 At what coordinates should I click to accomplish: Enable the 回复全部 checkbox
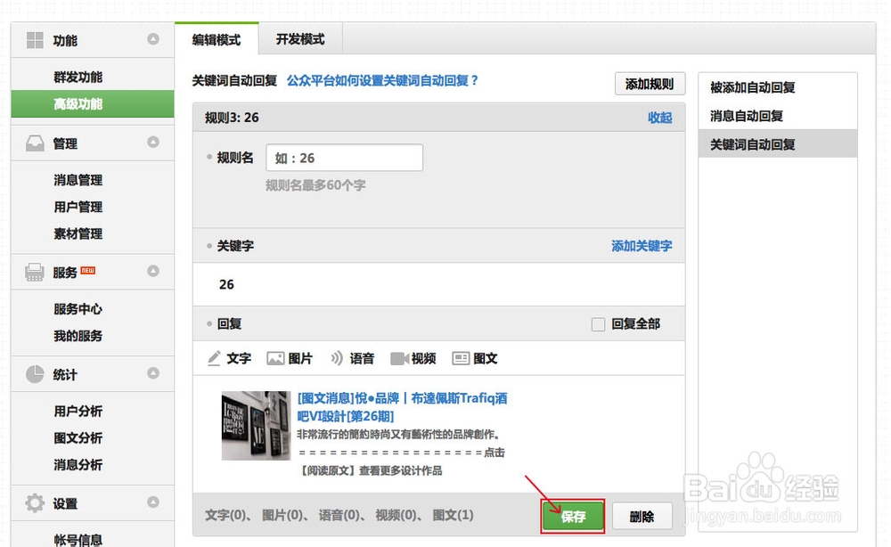598,323
